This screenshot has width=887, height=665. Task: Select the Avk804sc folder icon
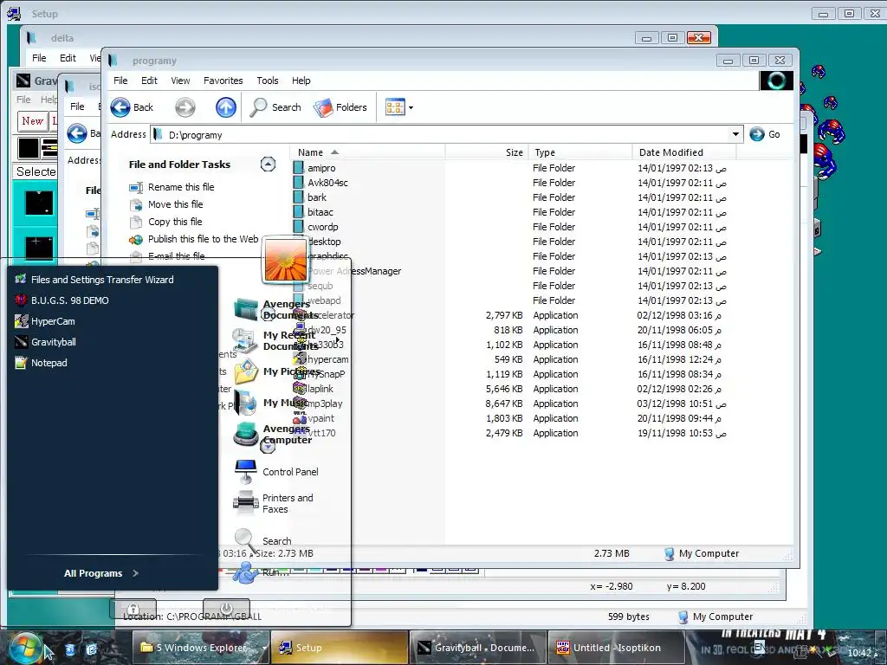(x=298, y=182)
